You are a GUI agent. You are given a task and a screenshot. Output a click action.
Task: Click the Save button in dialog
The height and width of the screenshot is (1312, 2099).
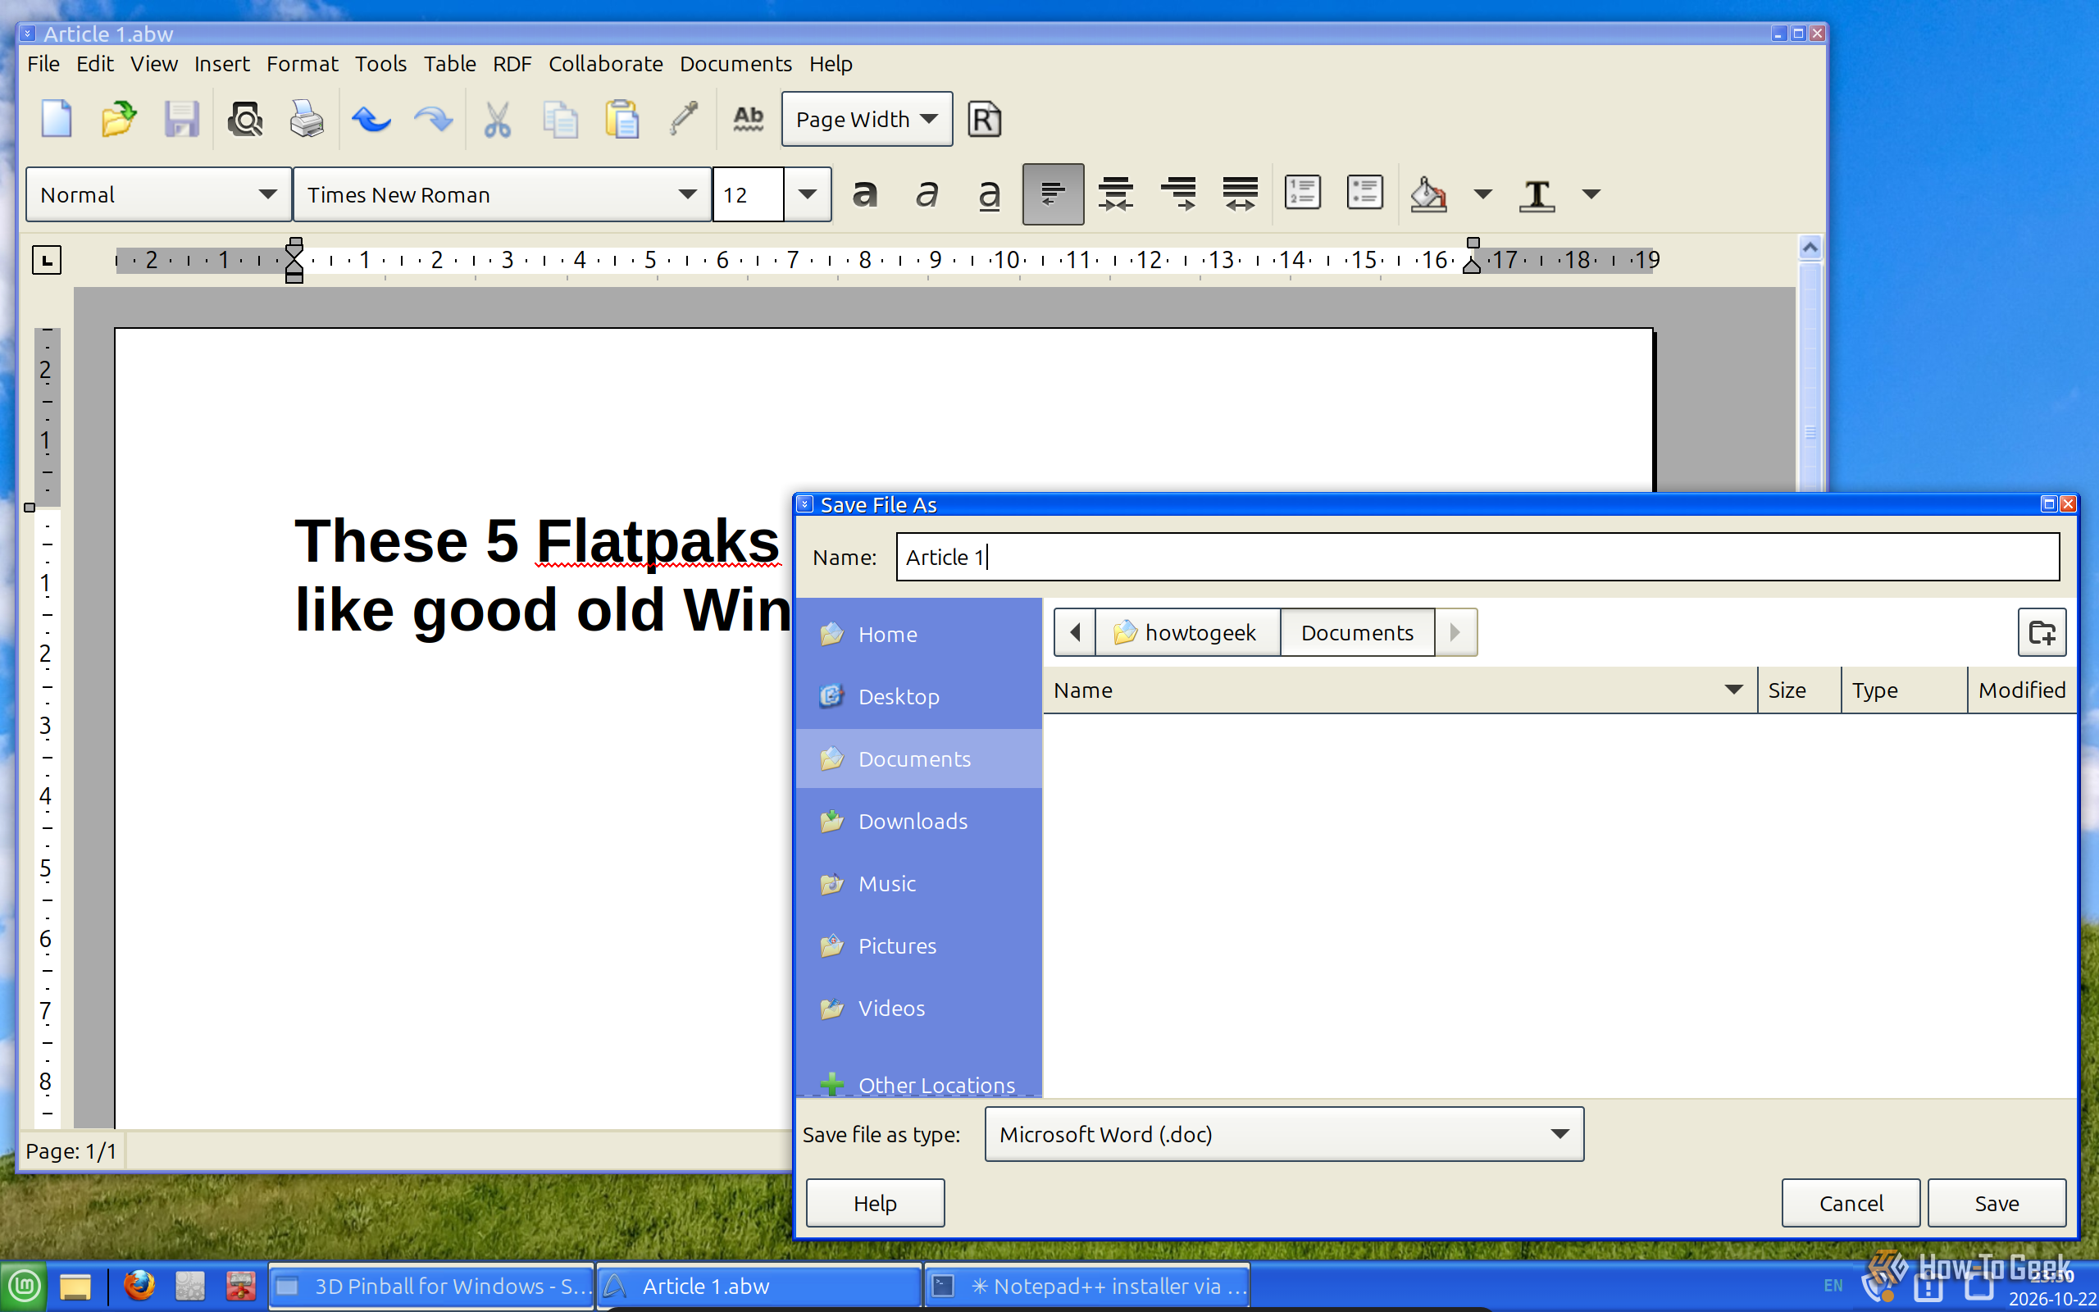(1997, 1203)
